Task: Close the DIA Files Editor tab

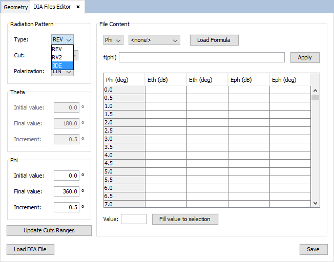Action: 78,7
